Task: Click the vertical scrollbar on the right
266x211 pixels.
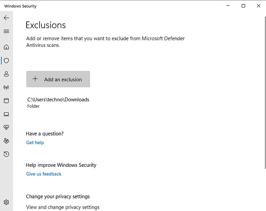Action: (265, 93)
